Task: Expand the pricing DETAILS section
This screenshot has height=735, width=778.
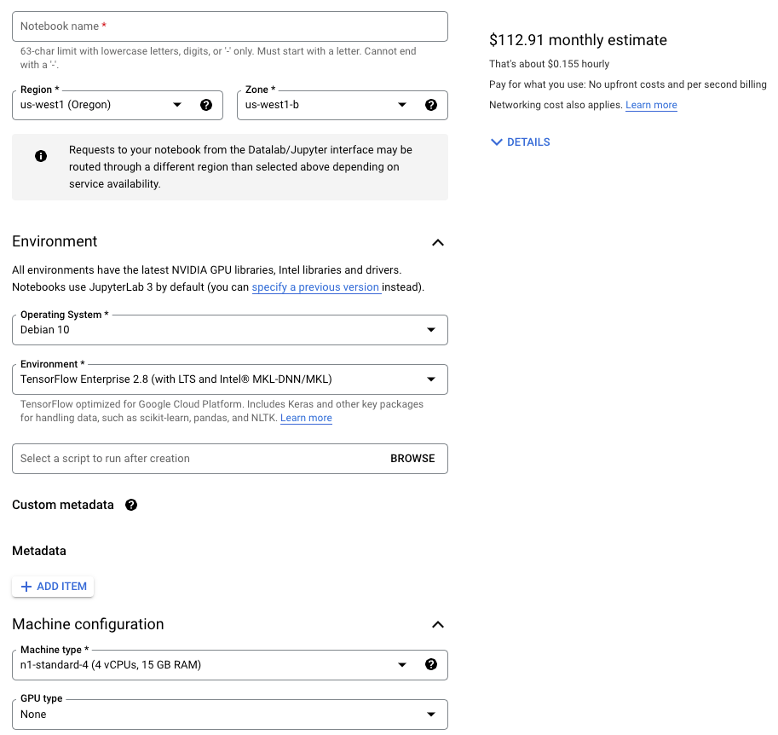Action: [521, 142]
